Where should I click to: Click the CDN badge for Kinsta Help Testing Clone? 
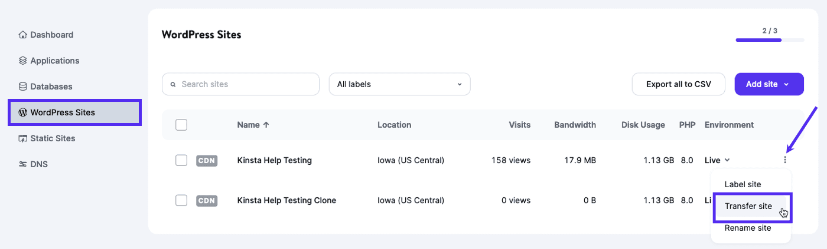pyautogui.click(x=207, y=200)
